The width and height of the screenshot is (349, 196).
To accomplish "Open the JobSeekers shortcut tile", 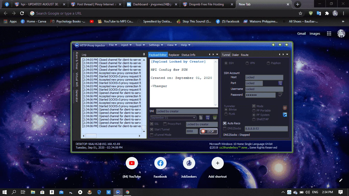I will click(189, 163).
